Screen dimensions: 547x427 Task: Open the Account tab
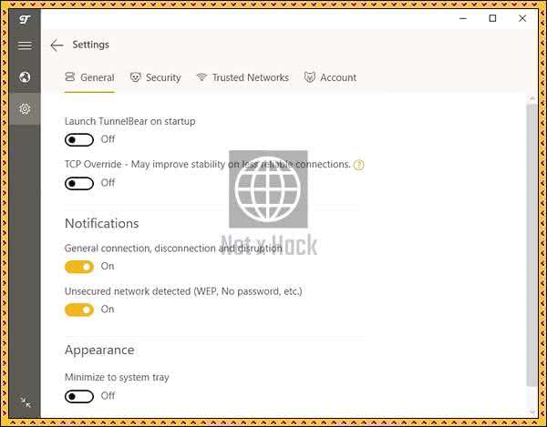[x=330, y=77]
